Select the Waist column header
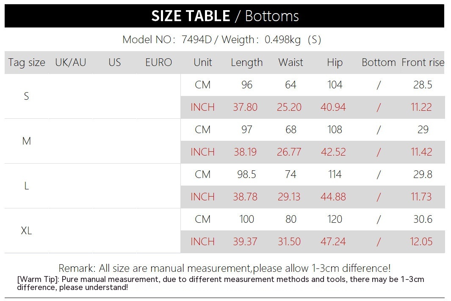The image size is (451, 301). pyautogui.click(x=291, y=63)
